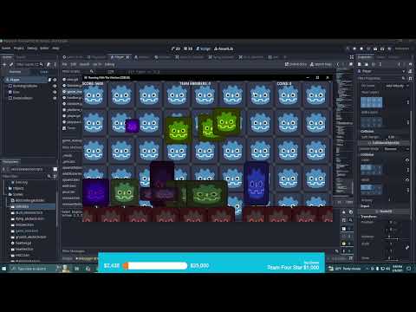416x312 pixels.
Task: Click the Online Docs button
Action: click(296, 64)
